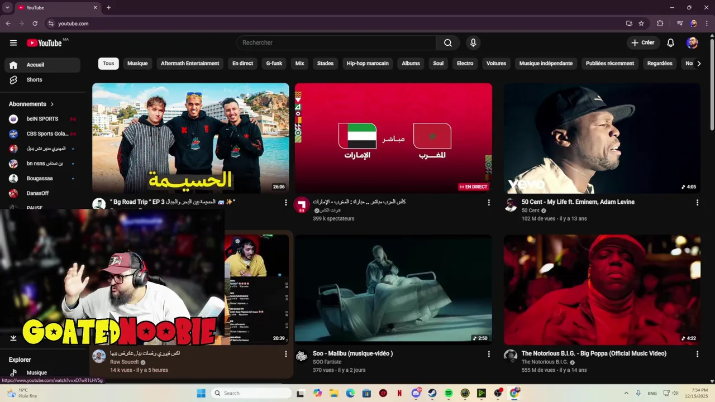The width and height of the screenshot is (715, 402).
Task: Select the Stades filter chip
Action: click(x=325, y=64)
